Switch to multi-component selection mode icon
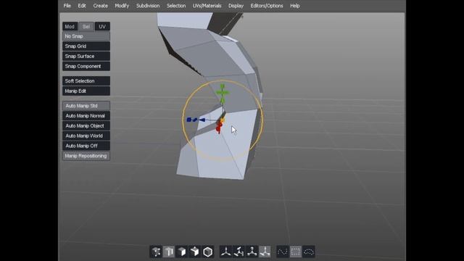 point(195,252)
